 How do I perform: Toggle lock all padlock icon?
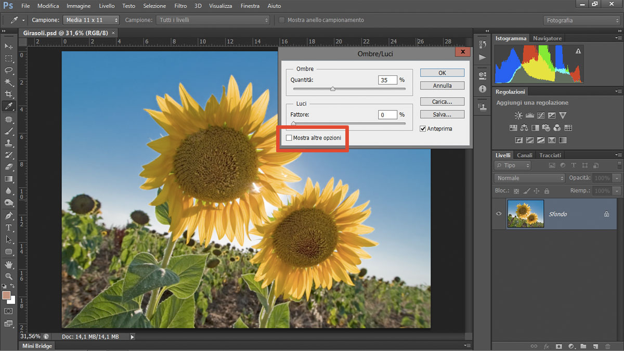coord(547,191)
